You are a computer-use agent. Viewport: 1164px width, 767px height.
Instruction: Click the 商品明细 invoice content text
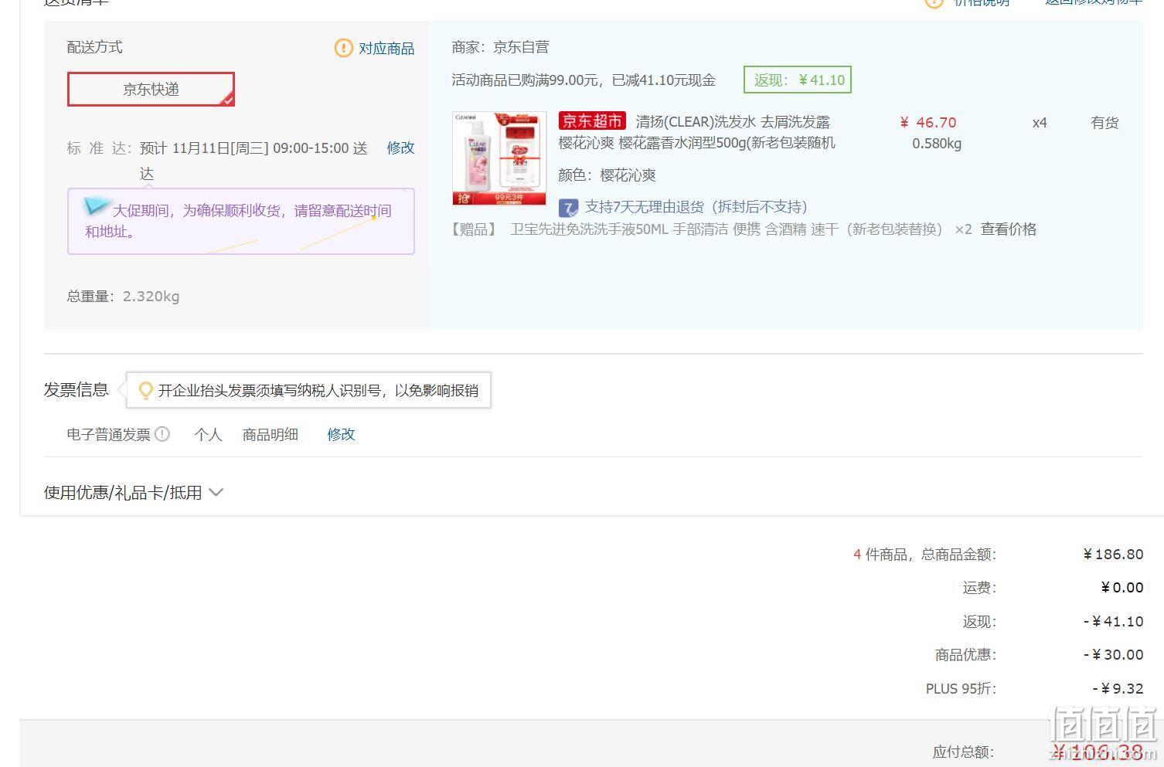271,434
